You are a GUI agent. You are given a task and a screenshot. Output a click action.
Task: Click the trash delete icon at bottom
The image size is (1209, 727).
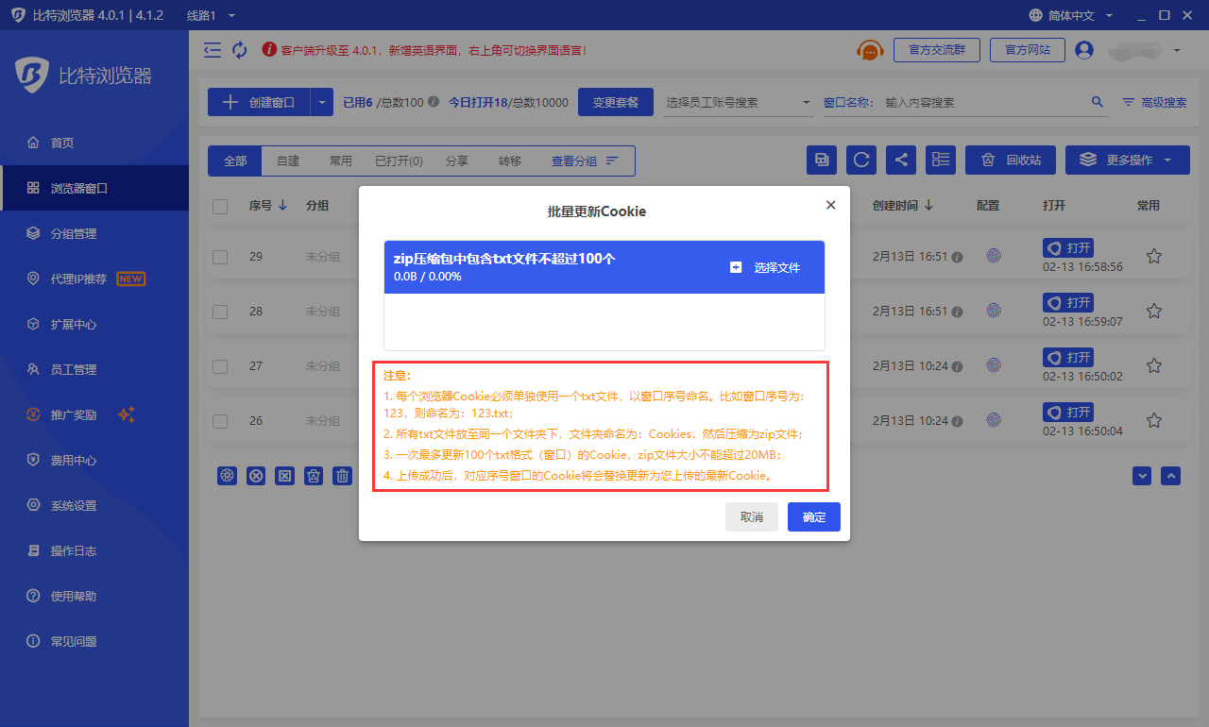[343, 476]
